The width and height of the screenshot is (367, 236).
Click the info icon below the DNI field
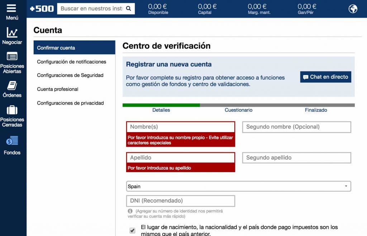tap(130, 211)
